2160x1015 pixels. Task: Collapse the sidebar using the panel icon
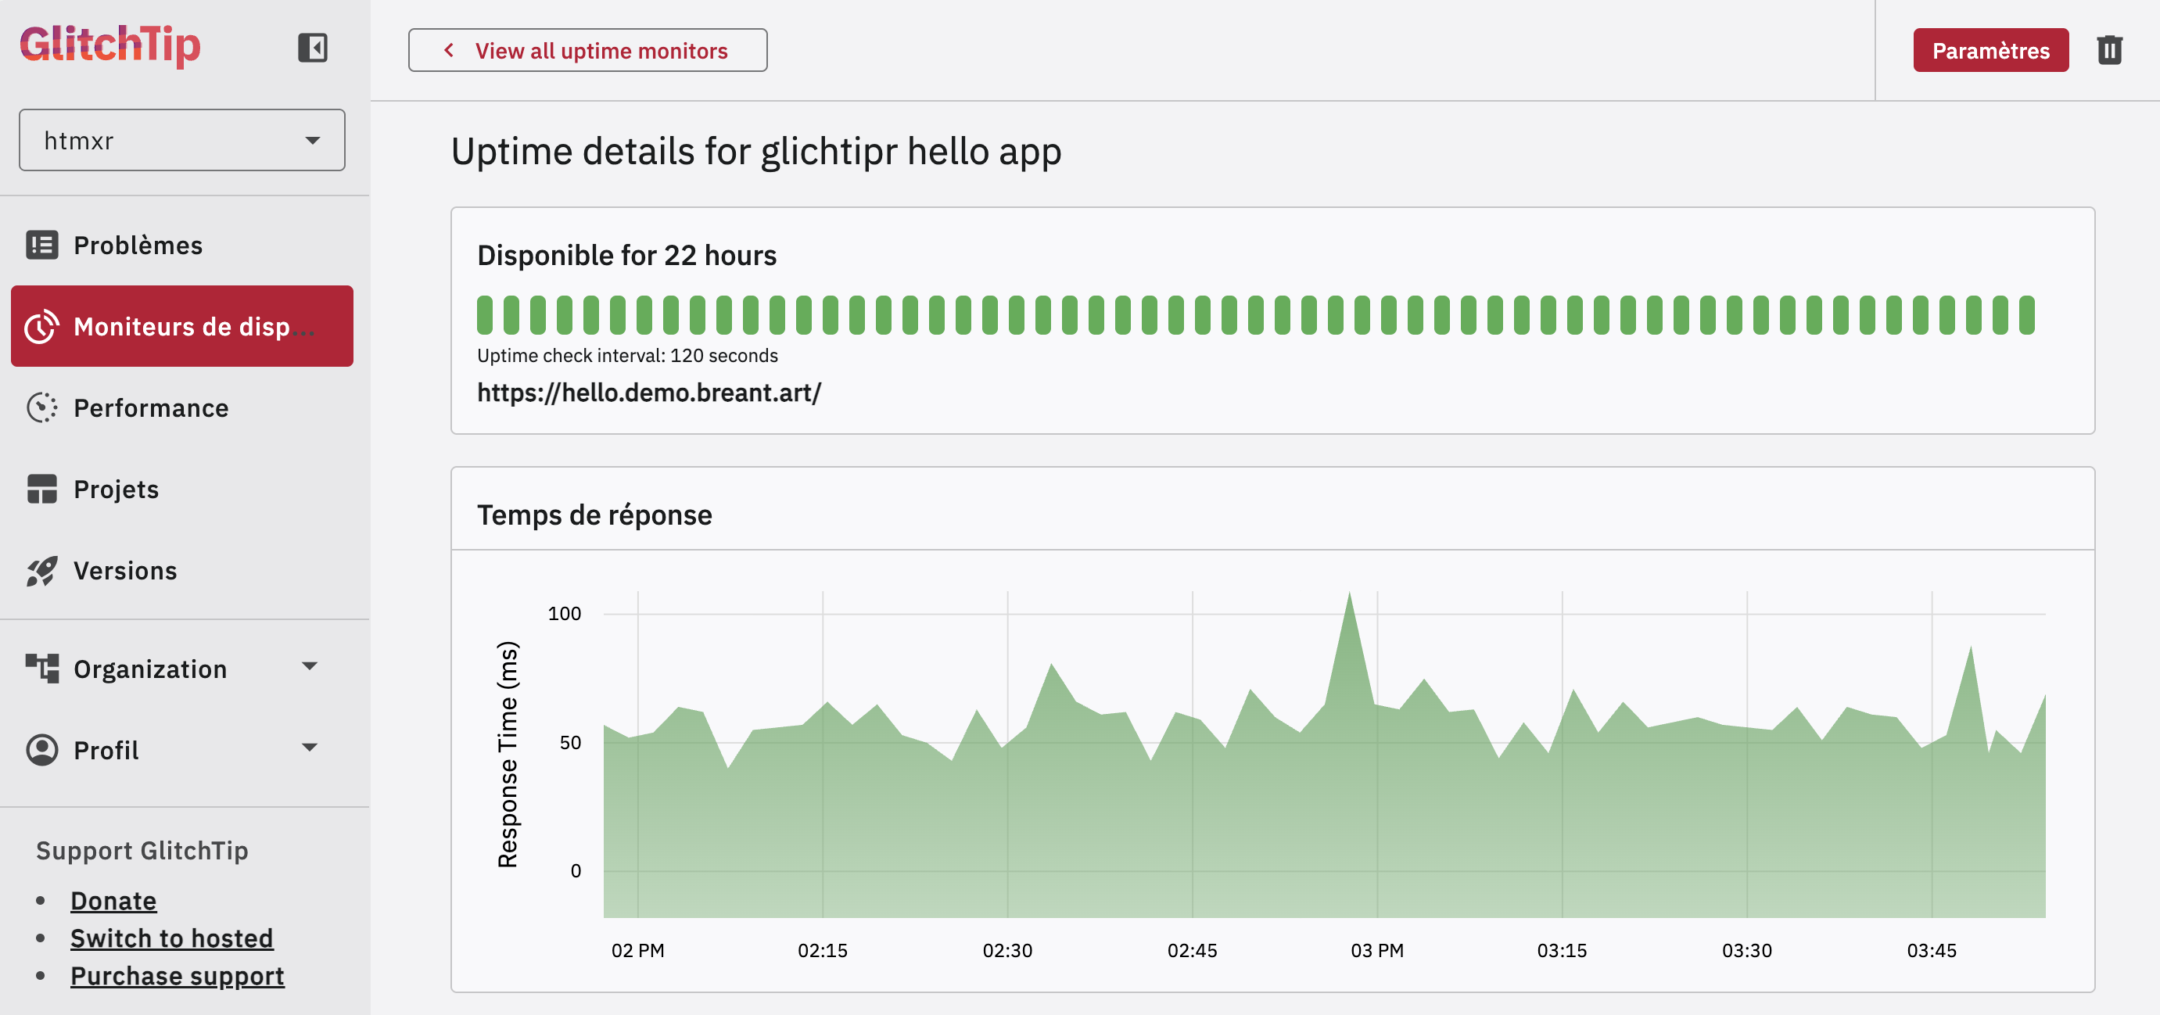[x=312, y=48]
